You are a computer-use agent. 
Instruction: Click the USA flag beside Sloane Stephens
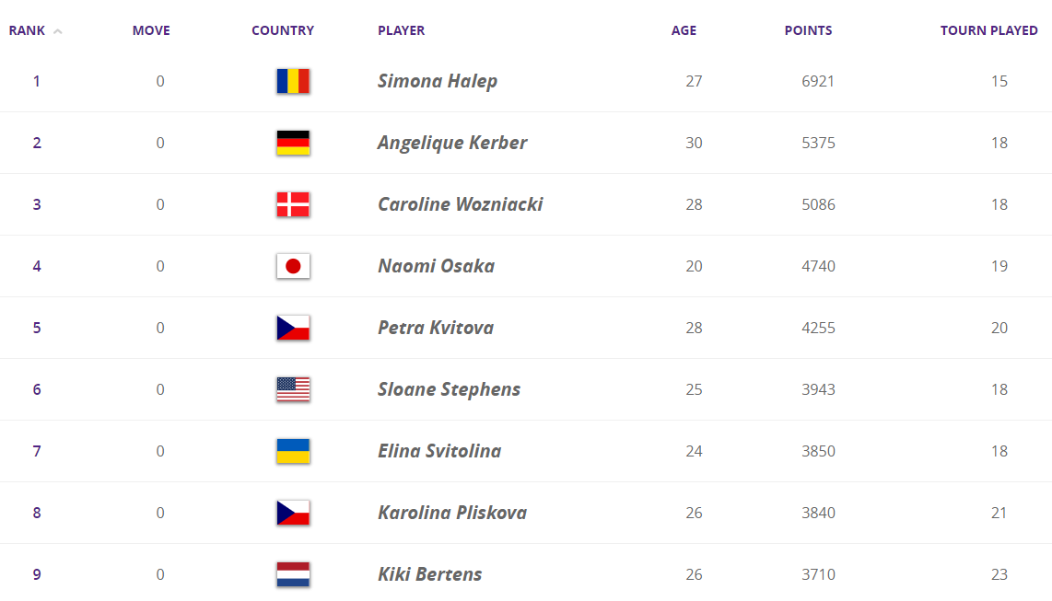(x=293, y=389)
